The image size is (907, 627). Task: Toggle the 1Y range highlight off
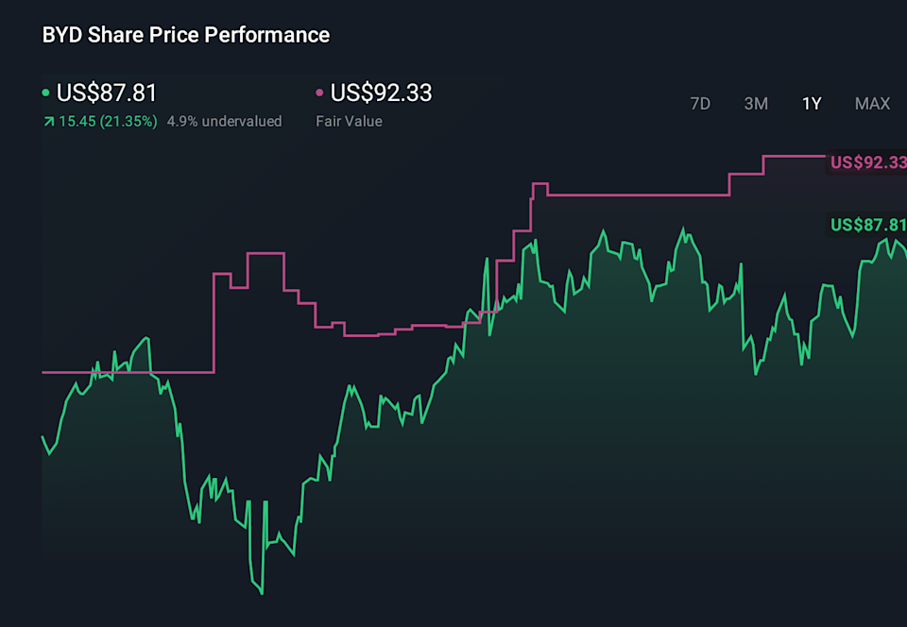812,104
